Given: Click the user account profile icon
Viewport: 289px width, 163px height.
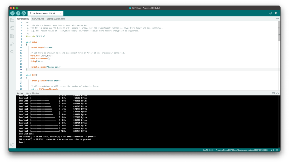Looking at the screenshot, I should pos(12,145).
